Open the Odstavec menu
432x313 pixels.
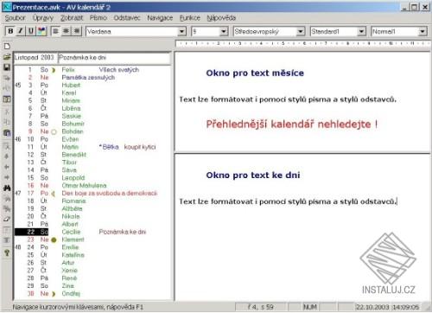(x=127, y=18)
